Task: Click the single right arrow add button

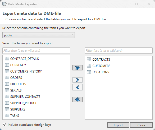Action: tap(77, 80)
